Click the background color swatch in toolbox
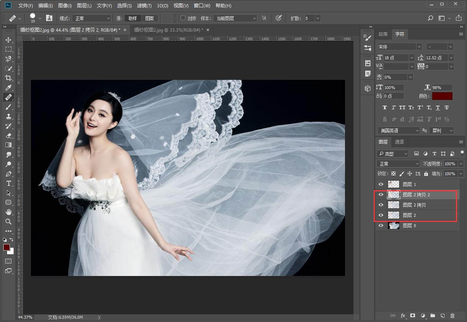This screenshot has width=467, height=322. pos(11,252)
